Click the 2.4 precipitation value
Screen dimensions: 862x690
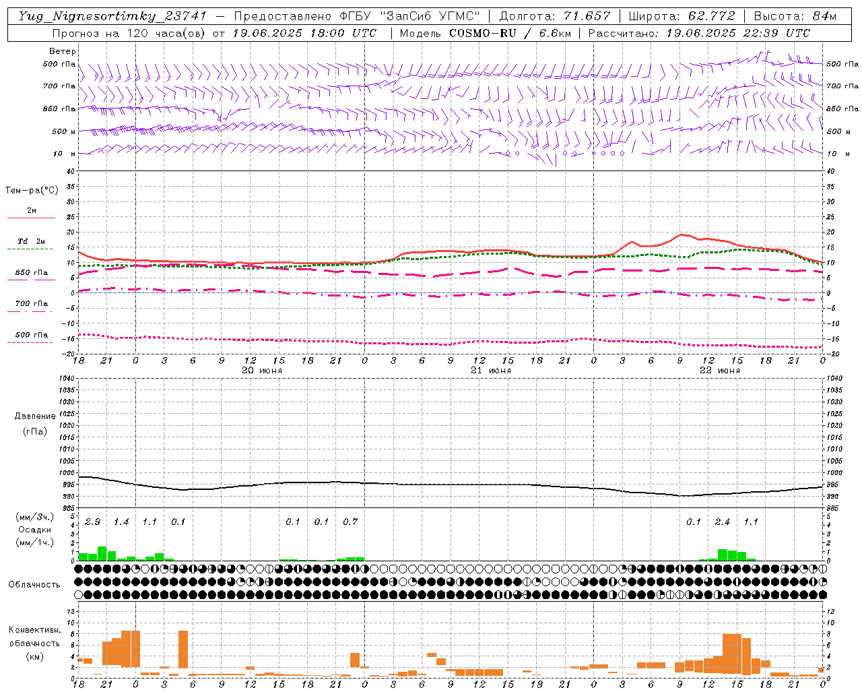723,522
